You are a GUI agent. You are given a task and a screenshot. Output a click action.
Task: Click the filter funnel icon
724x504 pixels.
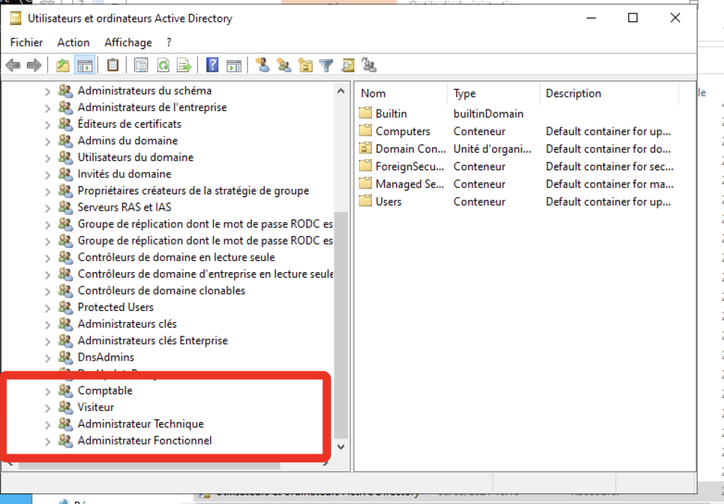click(x=326, y=66)
